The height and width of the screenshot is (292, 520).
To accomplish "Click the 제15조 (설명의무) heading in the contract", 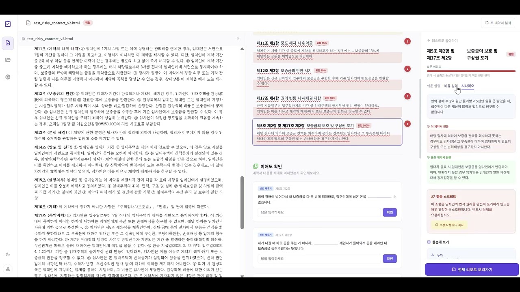I will click(51, 180).
